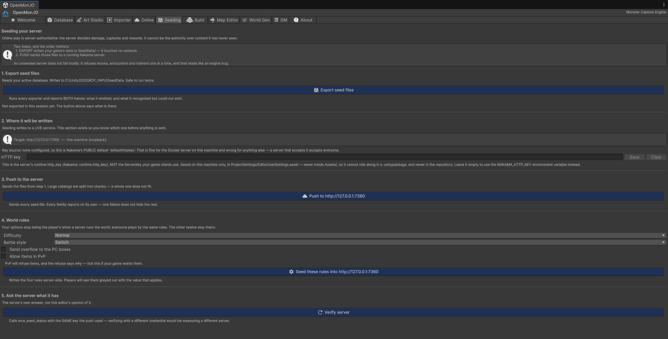Open the Welcome tab

click(23, 20)
